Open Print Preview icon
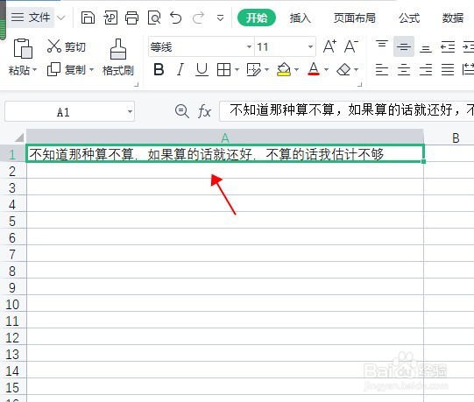474x402 pixels. tap(154, 18)
